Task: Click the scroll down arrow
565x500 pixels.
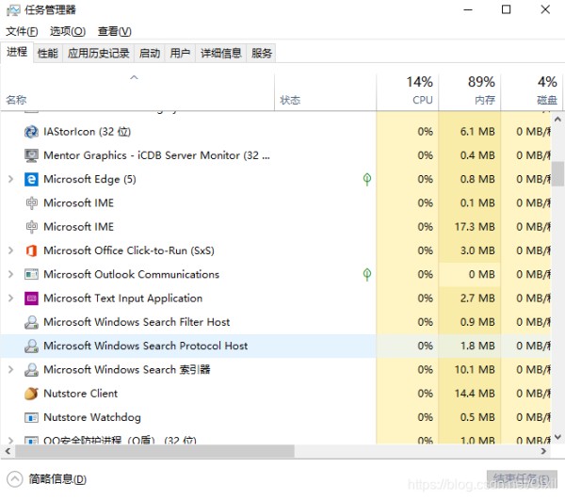Action: (x=557, y=437)
